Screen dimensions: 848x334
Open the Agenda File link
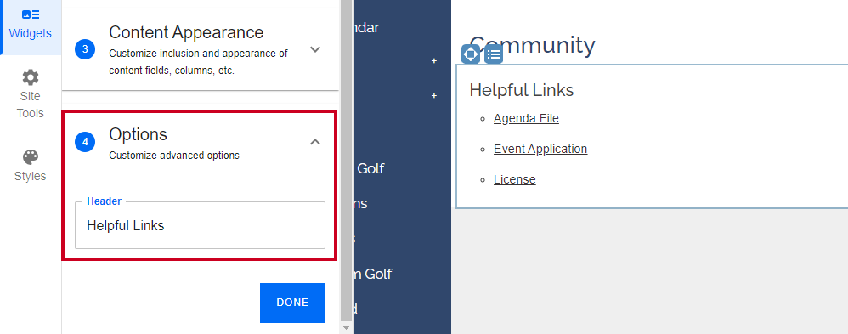(x=526, y=118)
